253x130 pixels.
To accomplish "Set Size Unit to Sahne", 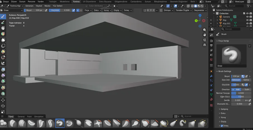I will click(x=246, y=80).
